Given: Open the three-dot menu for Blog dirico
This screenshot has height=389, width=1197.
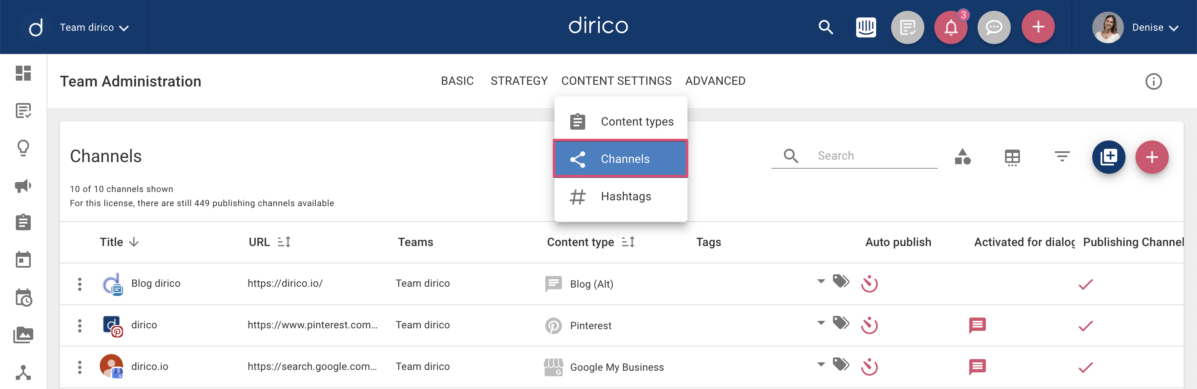Looking at the screenshot, I should coord(79,284).
